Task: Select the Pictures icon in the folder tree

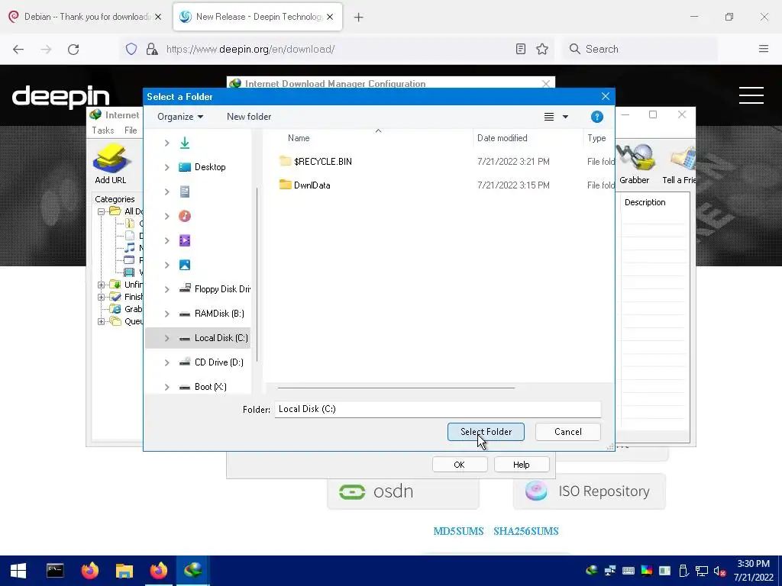Action: click(185, 265)
